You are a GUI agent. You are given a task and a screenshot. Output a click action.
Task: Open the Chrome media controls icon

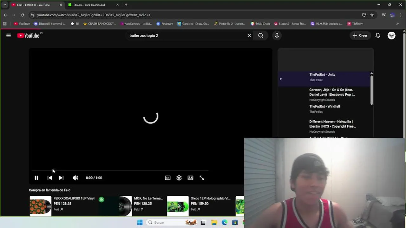384,15
